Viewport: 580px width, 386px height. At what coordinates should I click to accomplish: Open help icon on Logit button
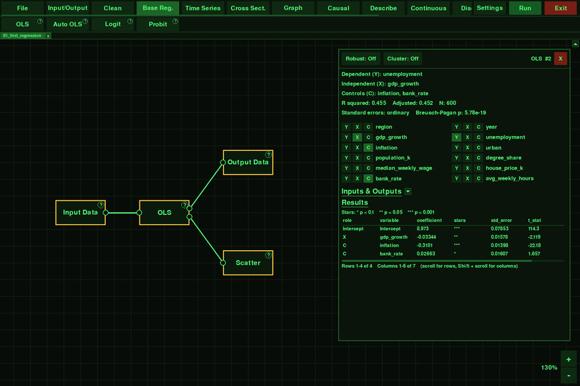[x=130, y=22]
